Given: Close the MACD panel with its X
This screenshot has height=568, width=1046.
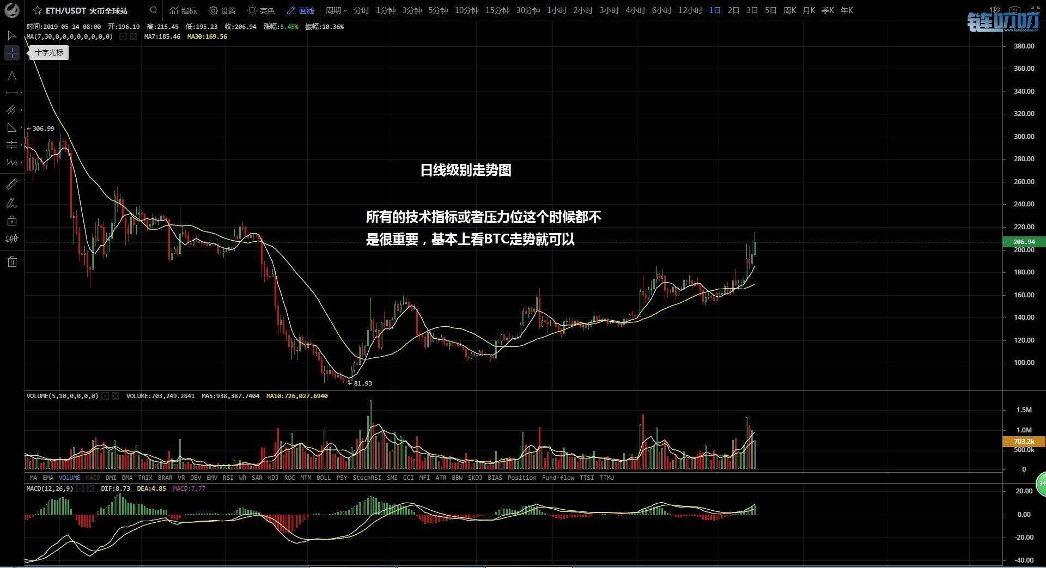Looking at the screenshot, I should pyautogui.click(x=90, y=488).
